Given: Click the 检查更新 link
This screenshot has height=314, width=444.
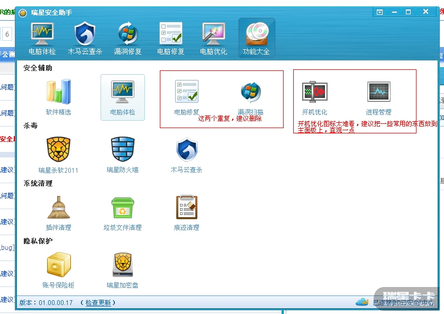Looking at the screenshot, I should pyautogui.click(x=98, y=303).
